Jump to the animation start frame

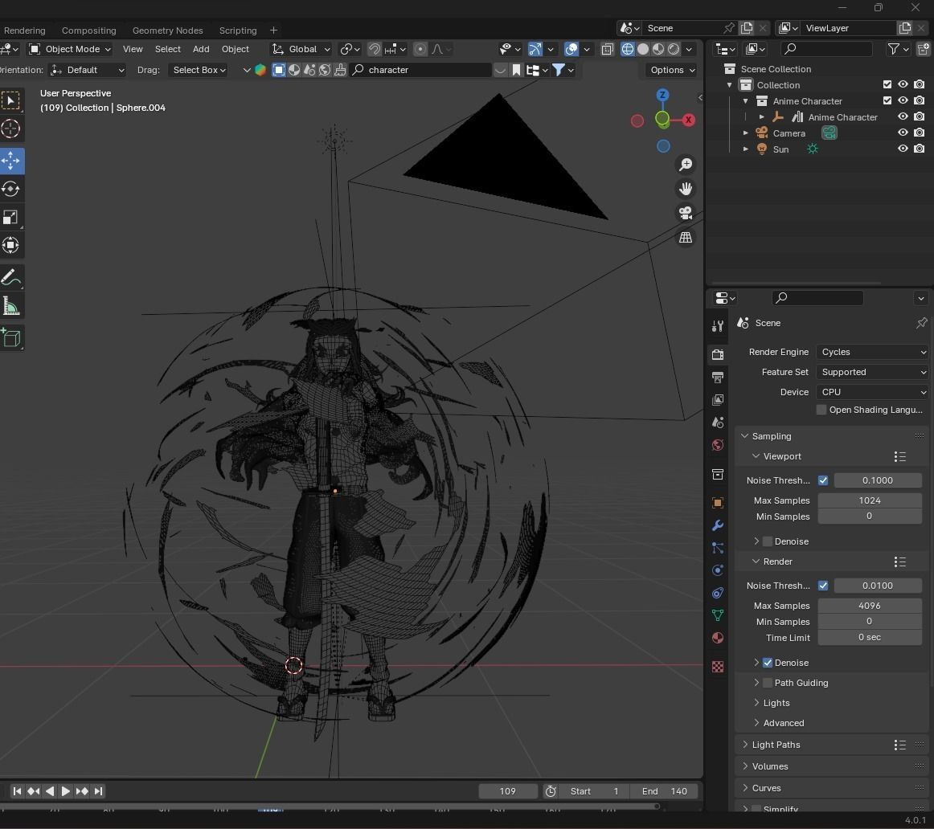pos(17,791)
